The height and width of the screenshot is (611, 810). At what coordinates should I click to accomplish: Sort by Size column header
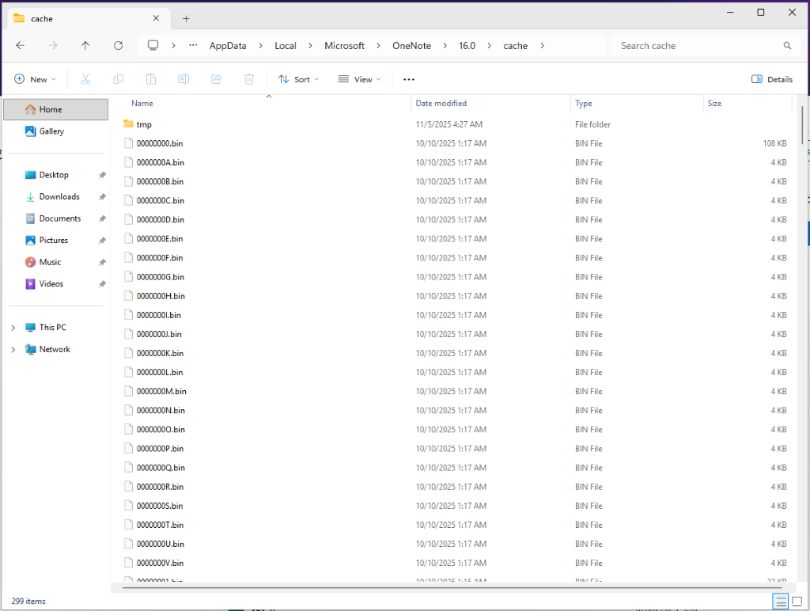714,104
